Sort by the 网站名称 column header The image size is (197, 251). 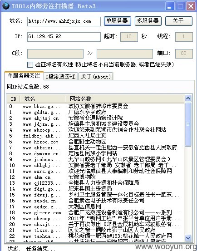click(x=124, y=99)
